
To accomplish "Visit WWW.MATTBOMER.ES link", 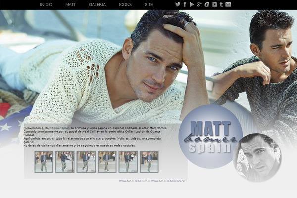I will click(x=133, y=181).
